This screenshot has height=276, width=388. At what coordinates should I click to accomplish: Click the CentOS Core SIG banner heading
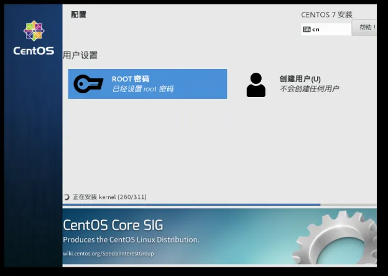pos(113,225)
